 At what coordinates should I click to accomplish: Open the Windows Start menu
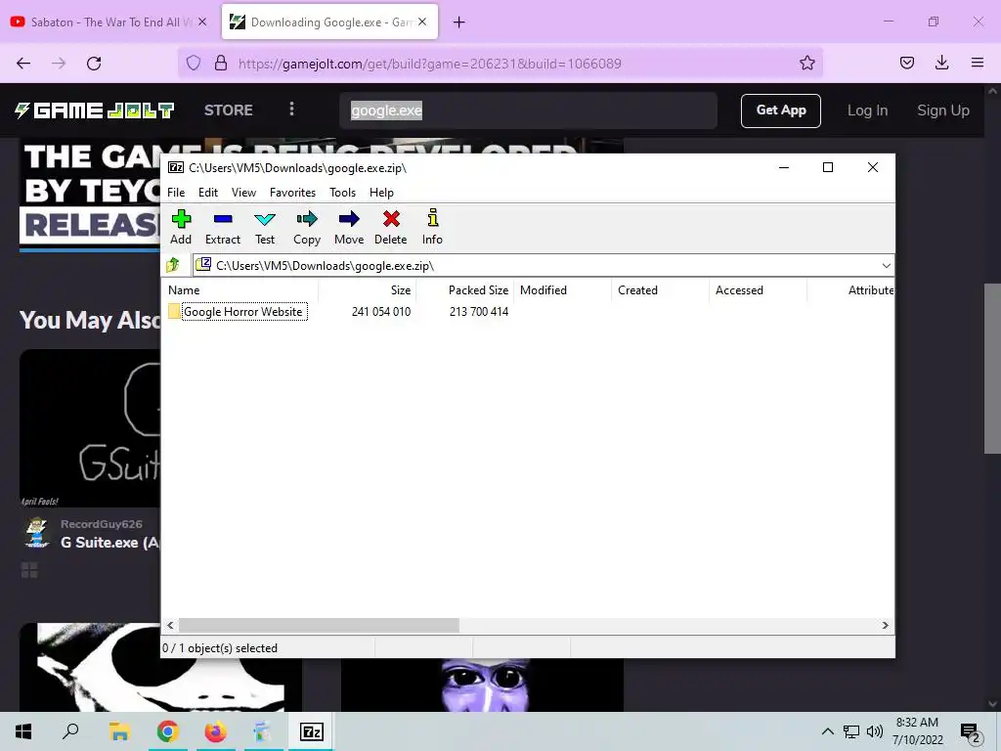tap(23, 731)
